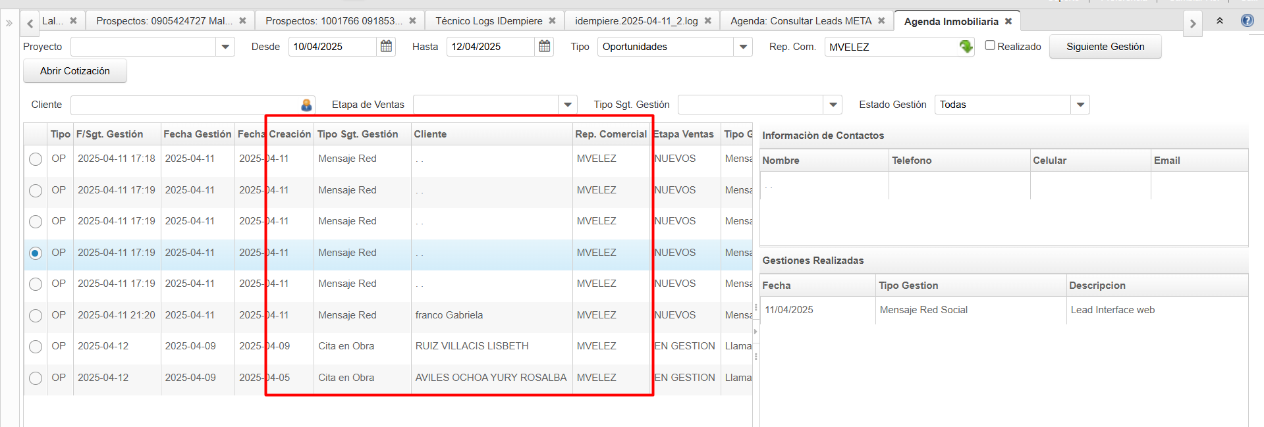Click the Siguiente Gestión button
The image size is (1264, 427).
coord(1105,47)
